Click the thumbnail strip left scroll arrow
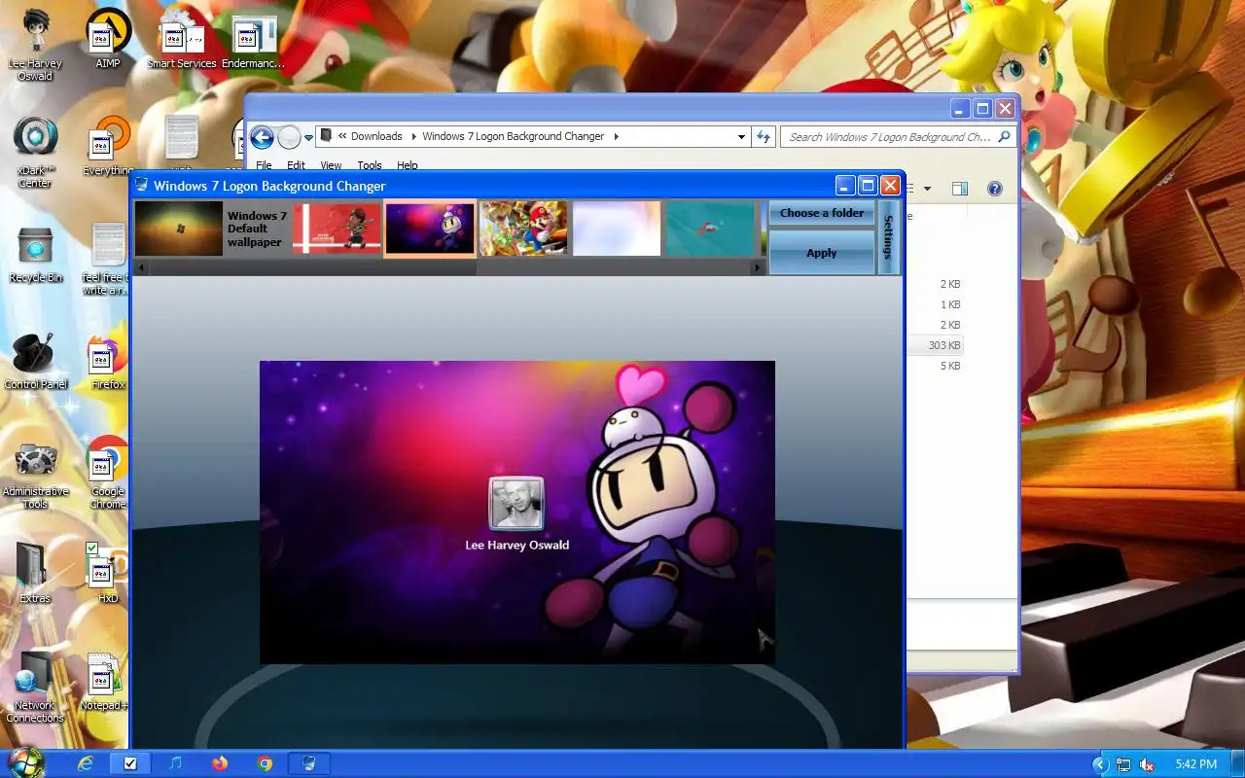 pyautogui.click(x=140, y=267)
